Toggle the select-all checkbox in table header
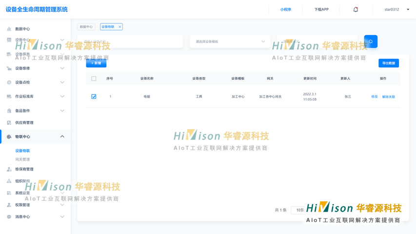416x234 pixels. (94, 78)
